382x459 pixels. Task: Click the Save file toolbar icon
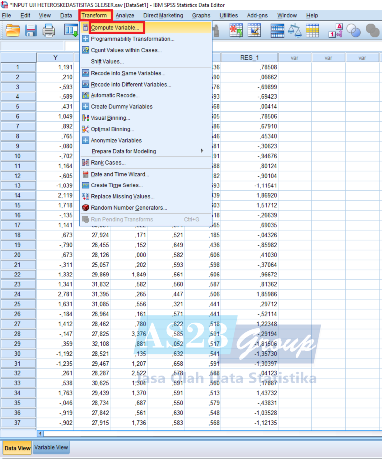(x=31, y=31)
